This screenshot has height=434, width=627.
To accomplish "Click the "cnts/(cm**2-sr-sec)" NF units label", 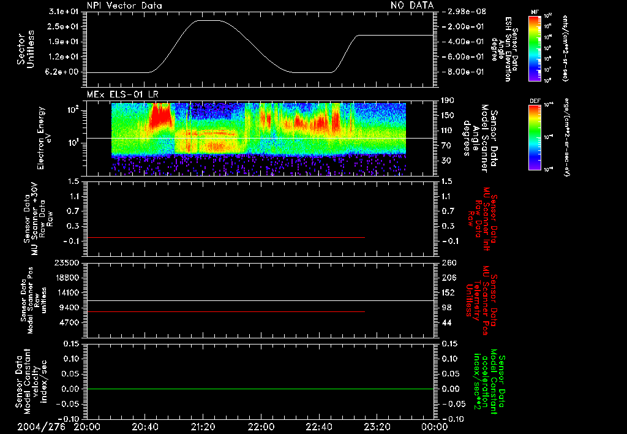I will [565, 48].
